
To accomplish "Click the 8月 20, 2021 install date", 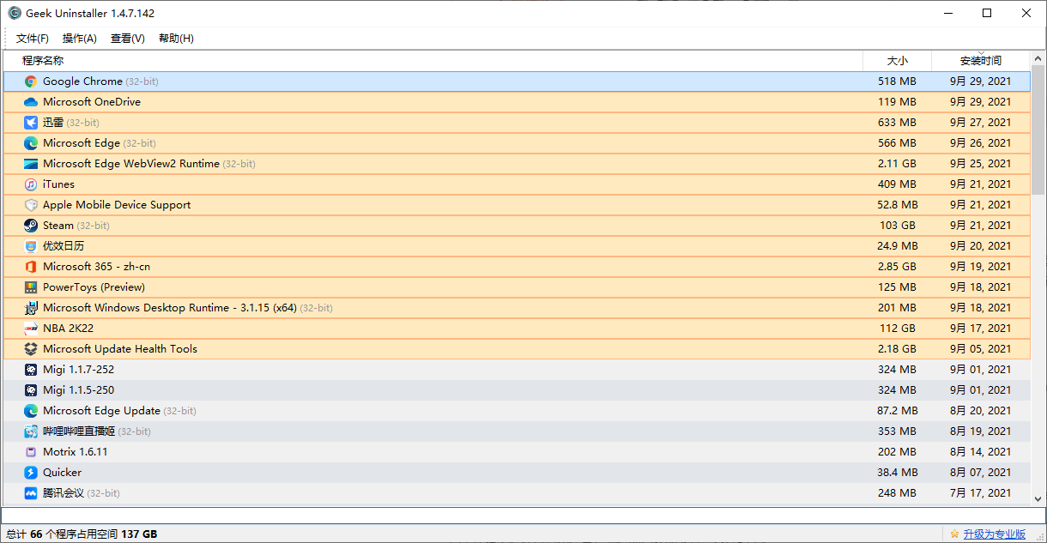I will point(980,411).
